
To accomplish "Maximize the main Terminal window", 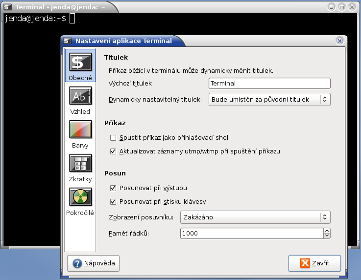I will click(342, 7).
